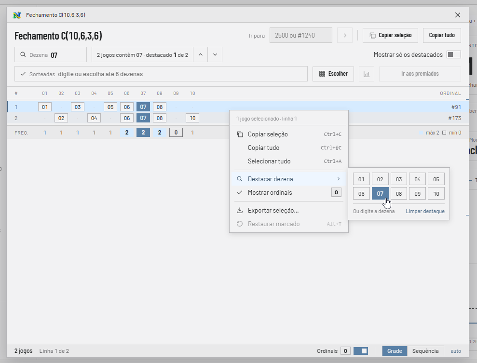This screenshot has width=477, height=363.
Task: Toggle Mostrar ordinais menu option
Action: [x=289, y=192]
